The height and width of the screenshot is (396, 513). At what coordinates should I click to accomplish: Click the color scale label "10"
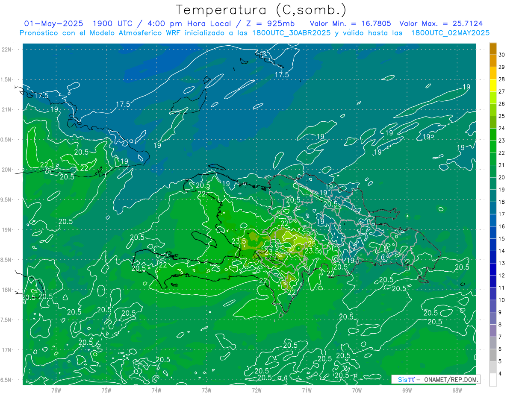point(502,300)
